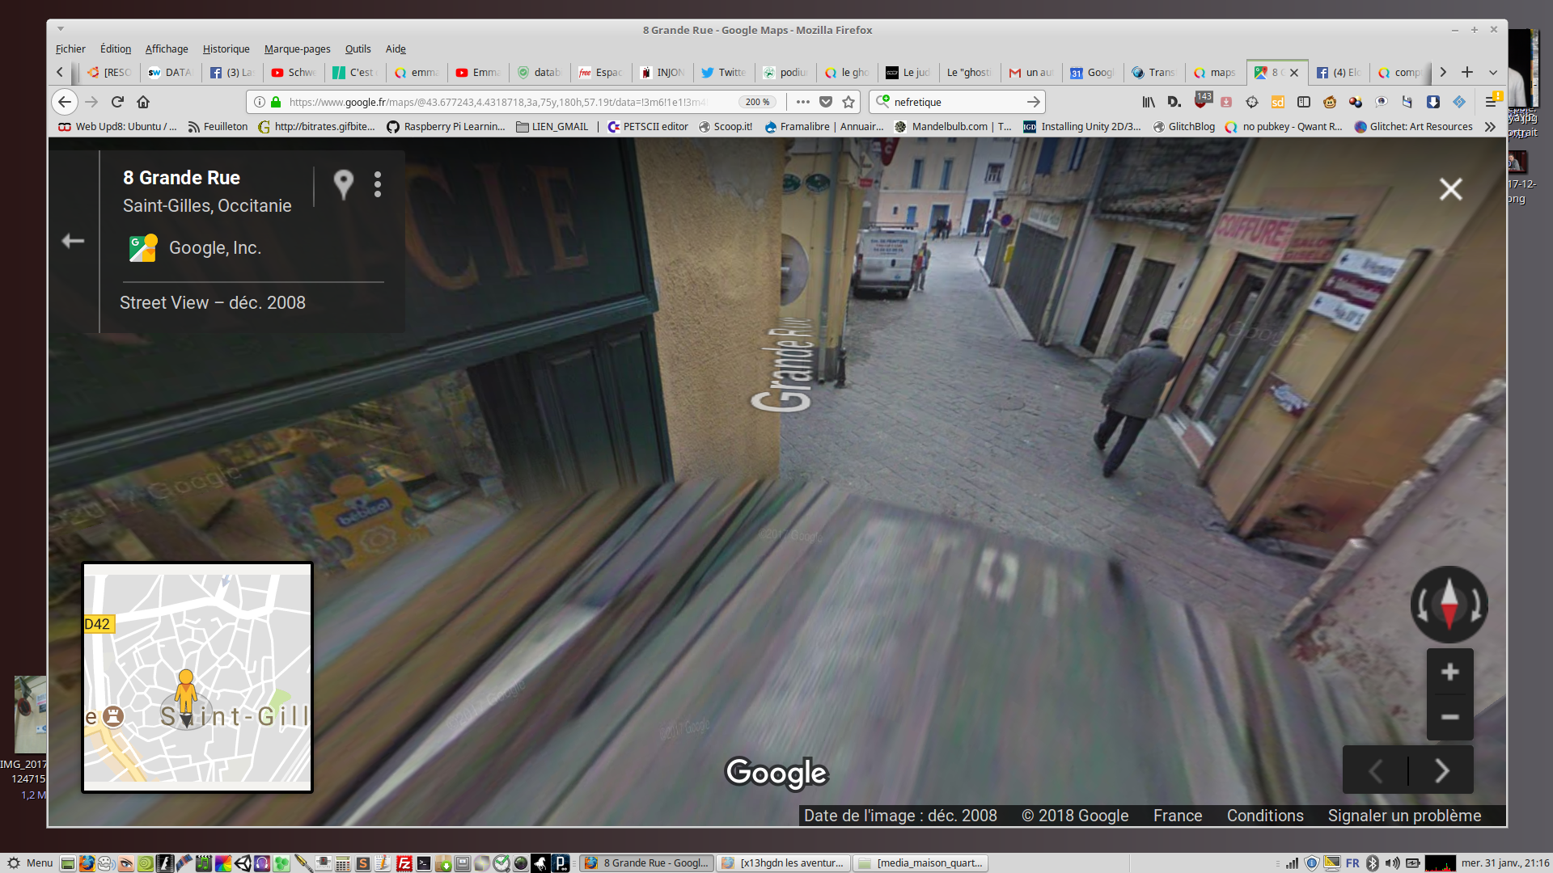Screen dimensions: 1553x873
Task: Click the white back arrow left of address card
Action: (73, 241)
